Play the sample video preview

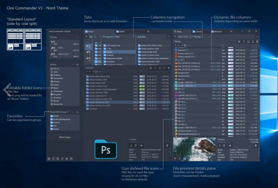click(x=175, y=159)
